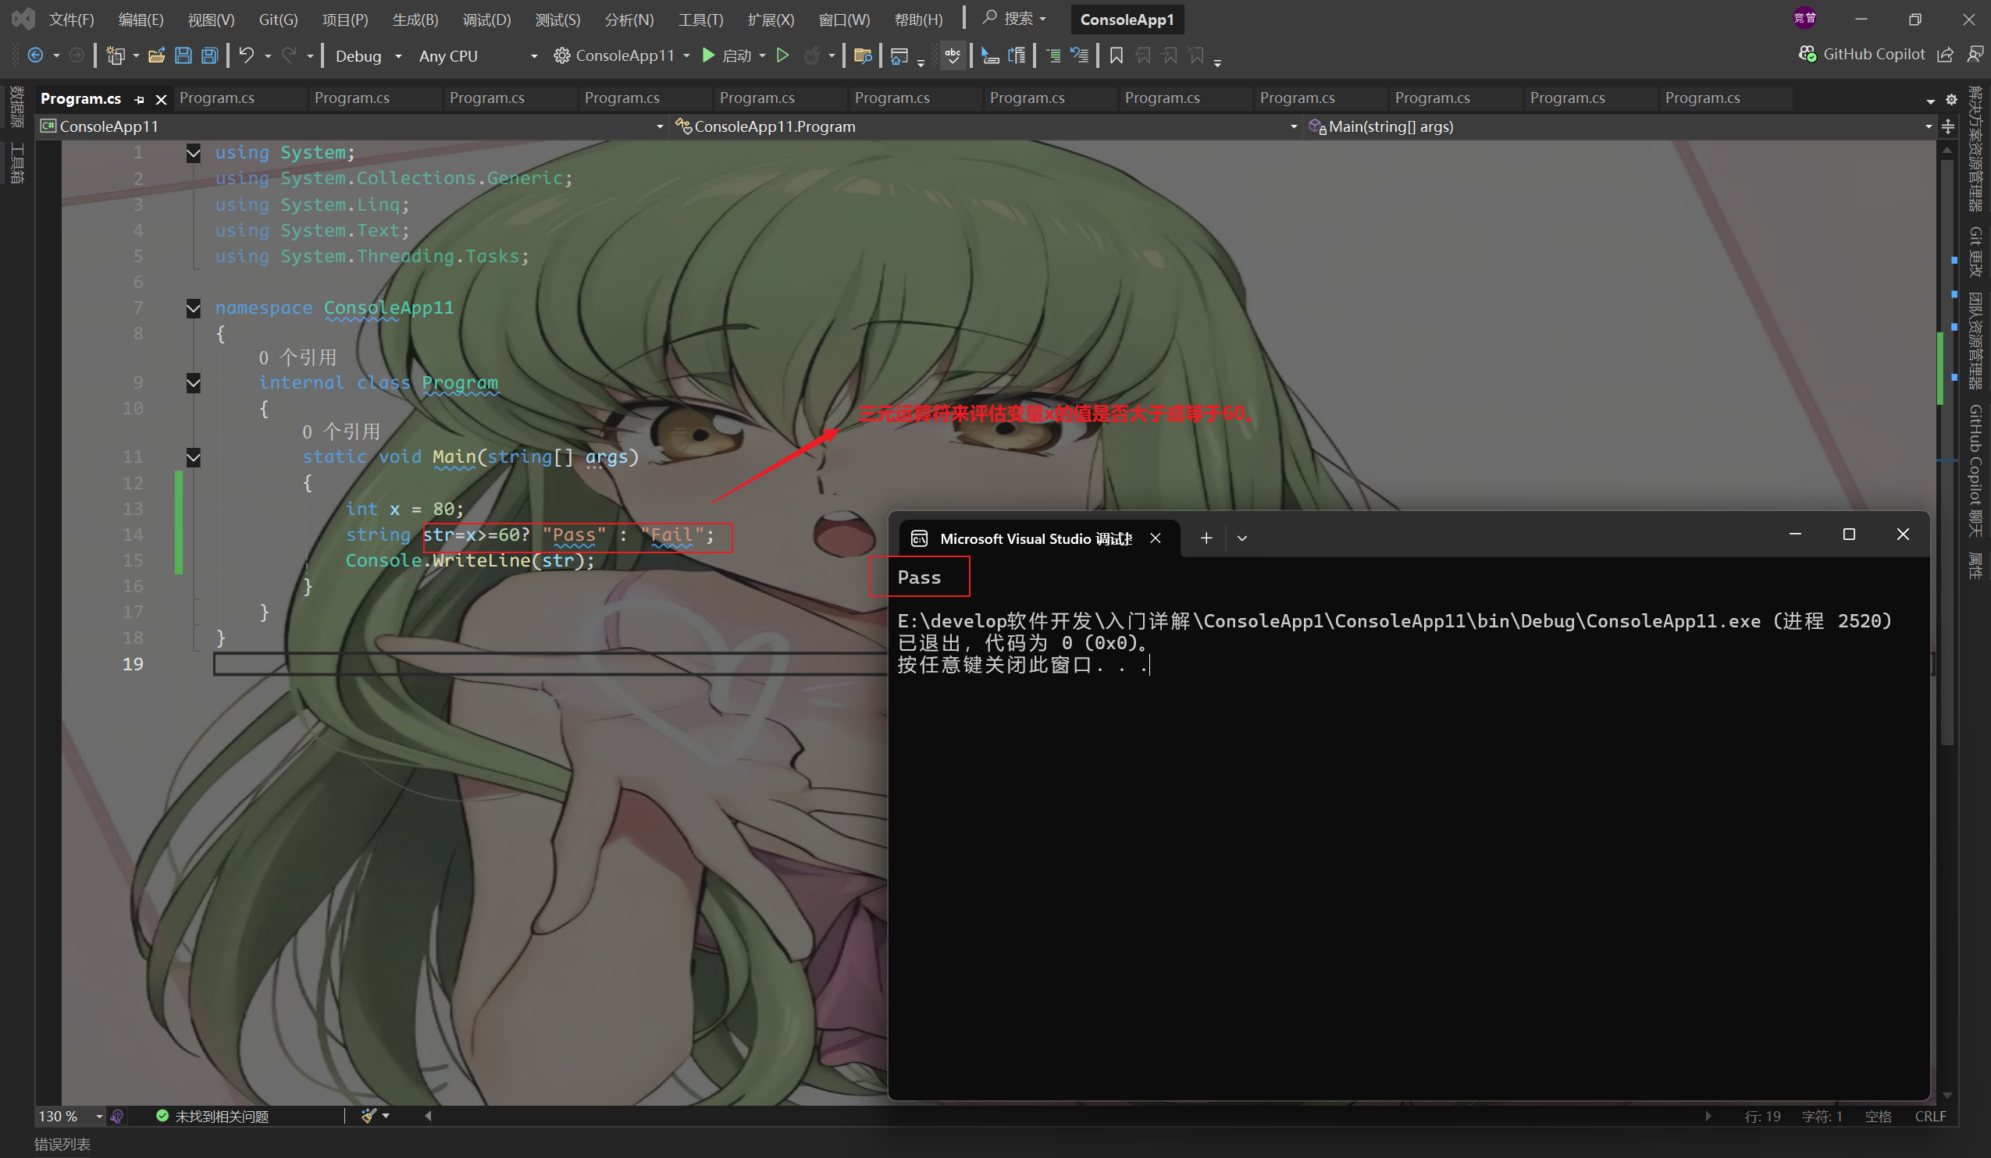The height and width of the screenshot is (1158, 1991).
Task: Open the GitHub Copilot 聊天 side tab
Action: pos(1975,471)
